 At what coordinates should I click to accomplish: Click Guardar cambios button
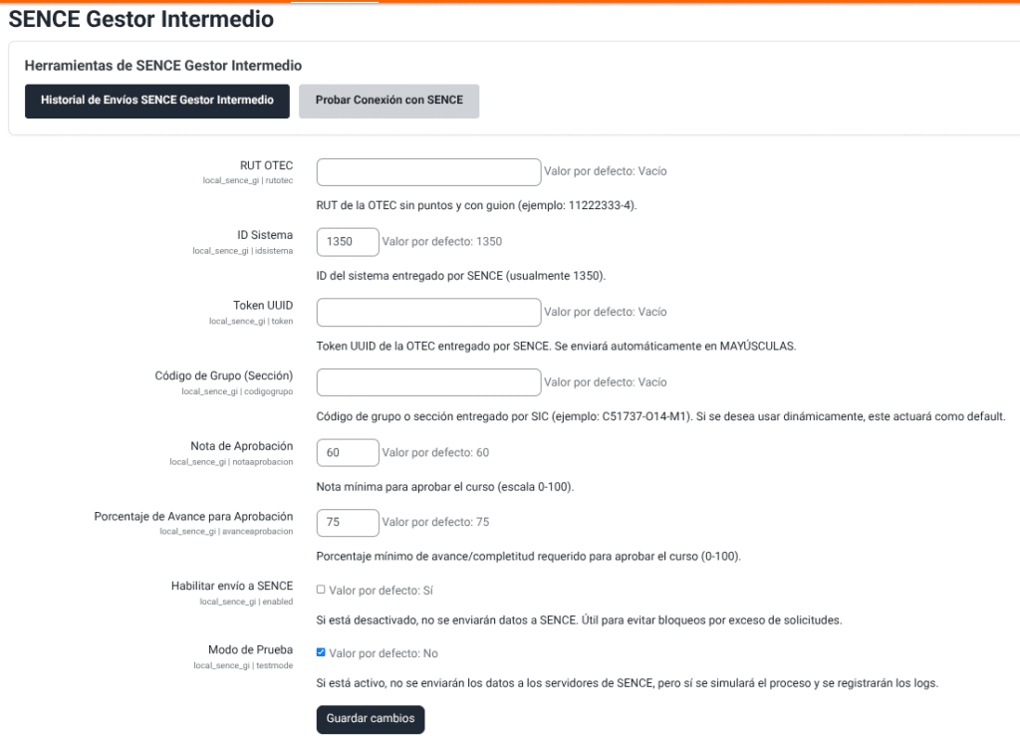point(371,719)
